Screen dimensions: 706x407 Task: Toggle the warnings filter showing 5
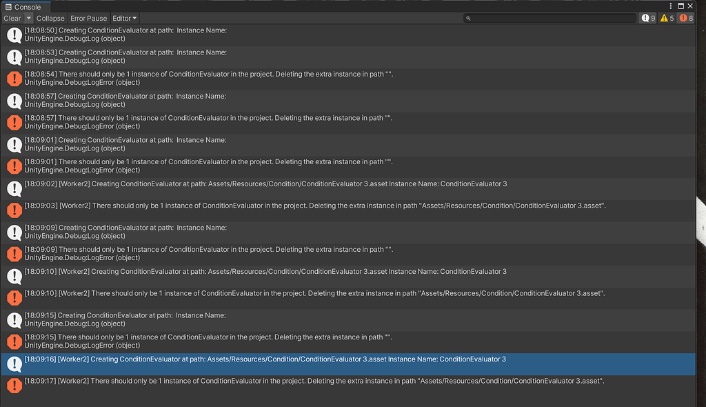click(666, 18)
